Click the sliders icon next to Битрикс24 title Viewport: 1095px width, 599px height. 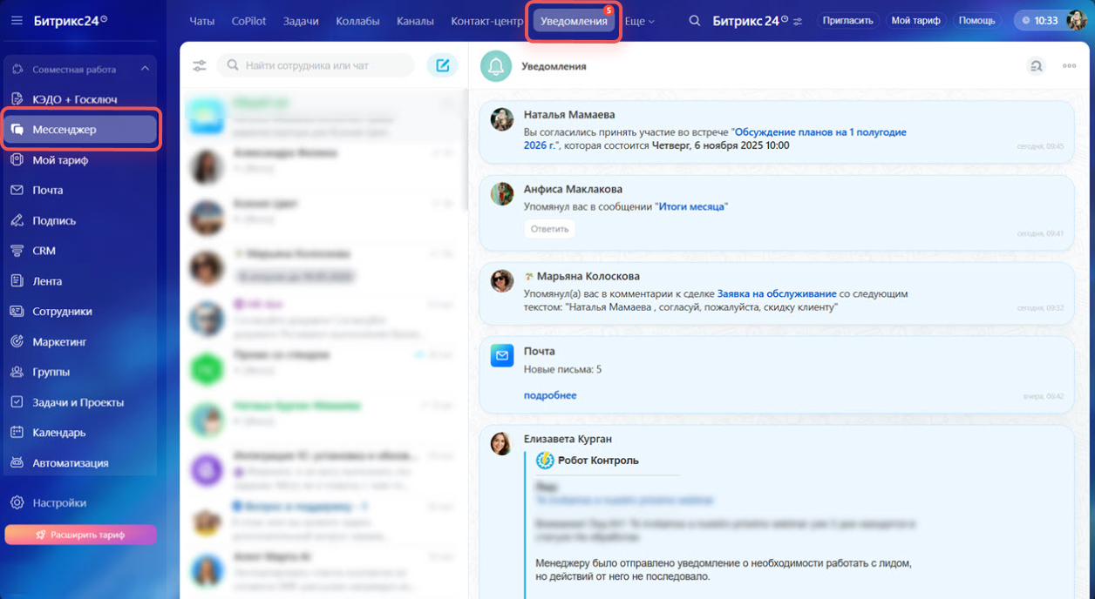point(797,21)
